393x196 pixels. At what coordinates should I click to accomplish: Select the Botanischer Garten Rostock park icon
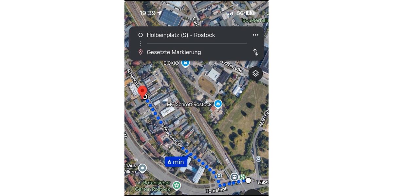pos(177,186)
